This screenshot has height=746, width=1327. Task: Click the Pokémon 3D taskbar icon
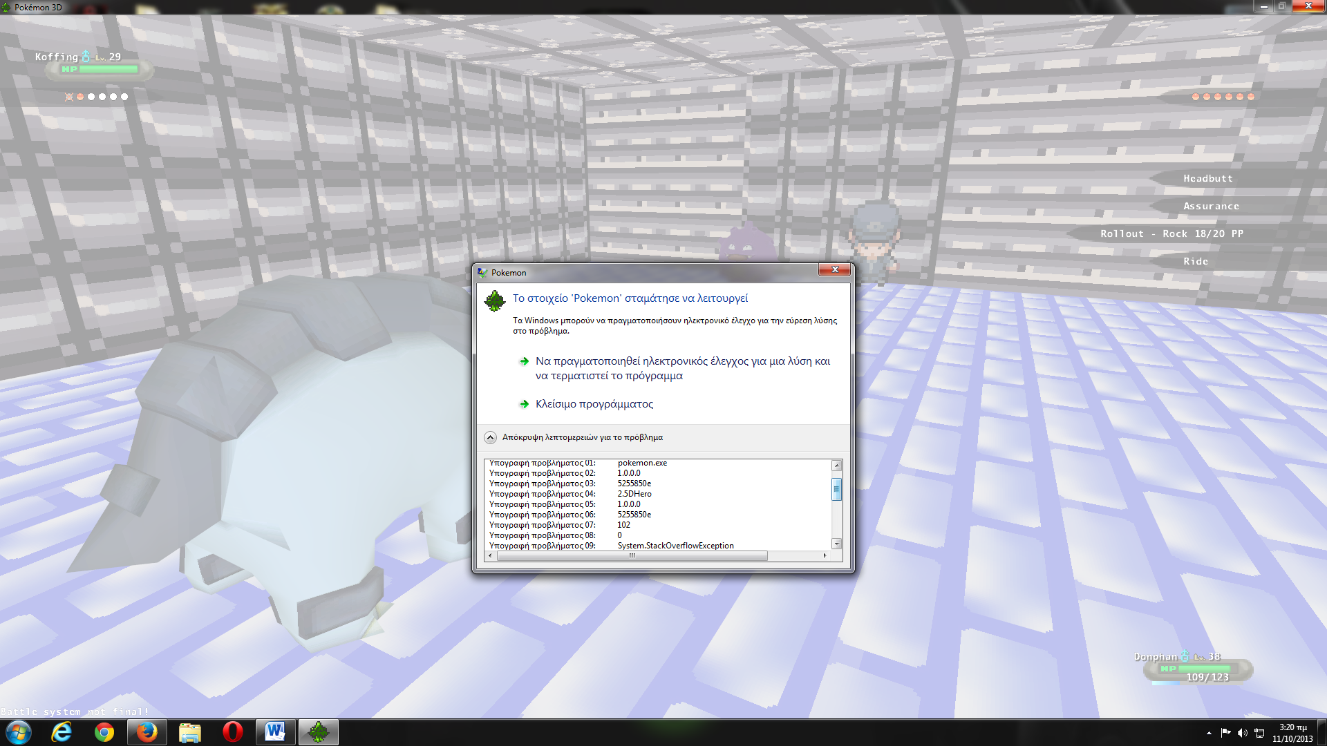point(319,732)
